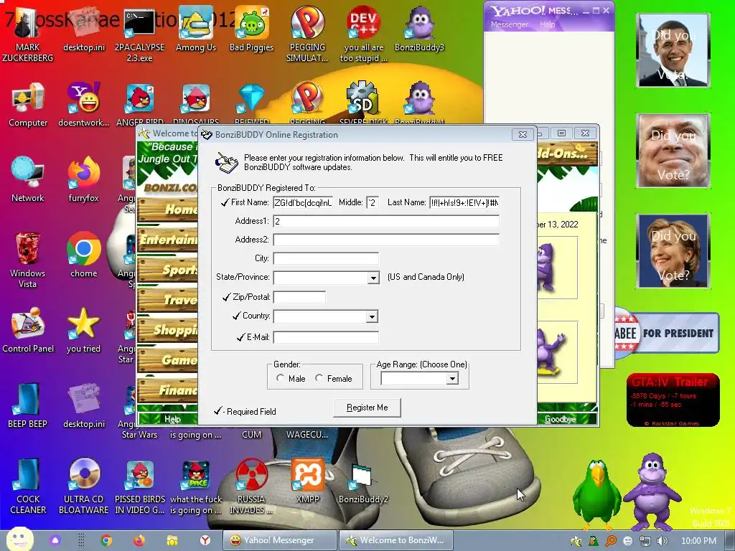Click the Address1 input field

coord(386,222)
